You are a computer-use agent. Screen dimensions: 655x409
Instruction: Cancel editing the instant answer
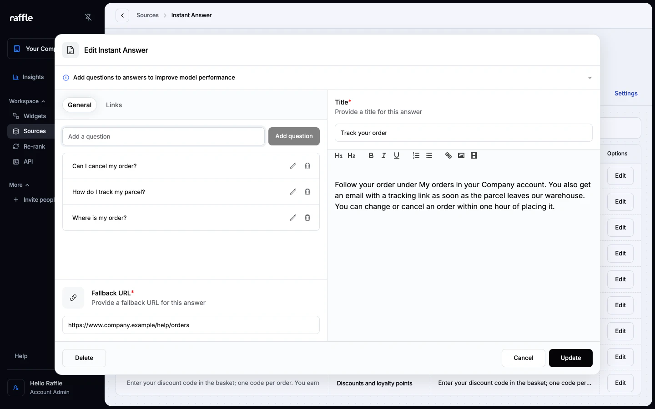pos(523,358)
